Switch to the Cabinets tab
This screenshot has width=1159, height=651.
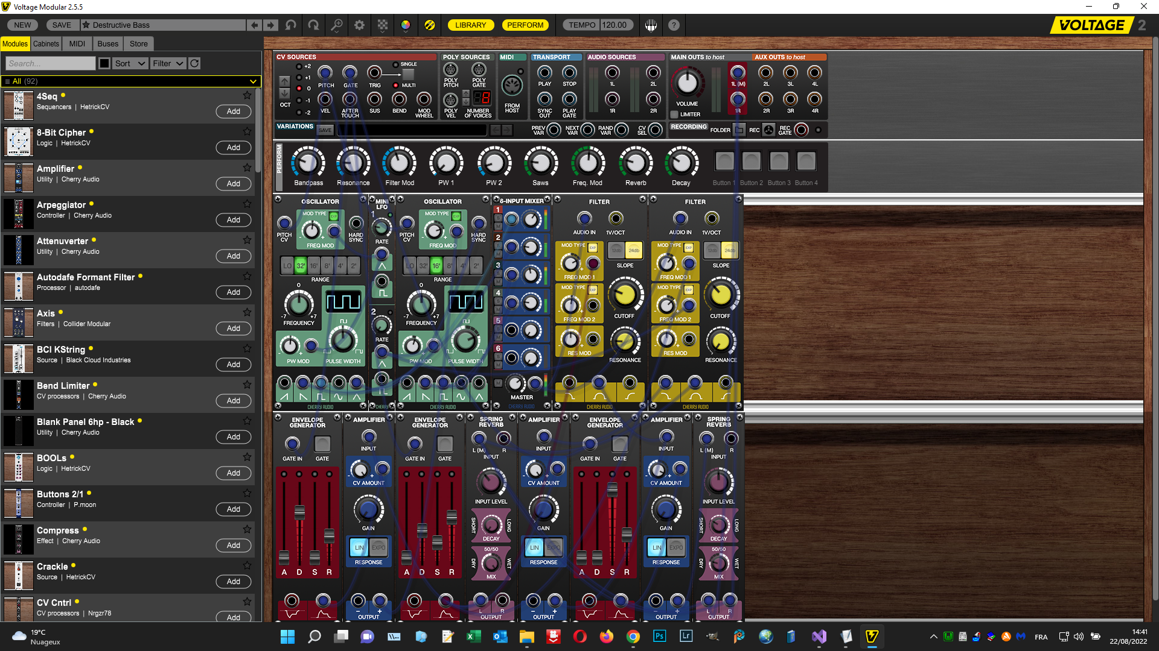[x=46, y=43]
